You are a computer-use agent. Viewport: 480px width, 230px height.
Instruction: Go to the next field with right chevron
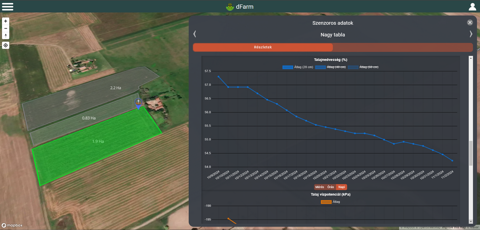(x=471, y=34)
